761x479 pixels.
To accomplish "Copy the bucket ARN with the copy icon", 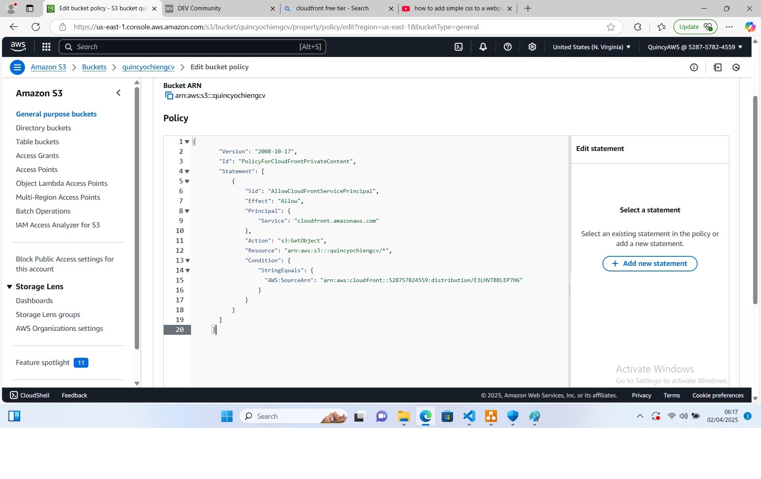I will point(169,95).
